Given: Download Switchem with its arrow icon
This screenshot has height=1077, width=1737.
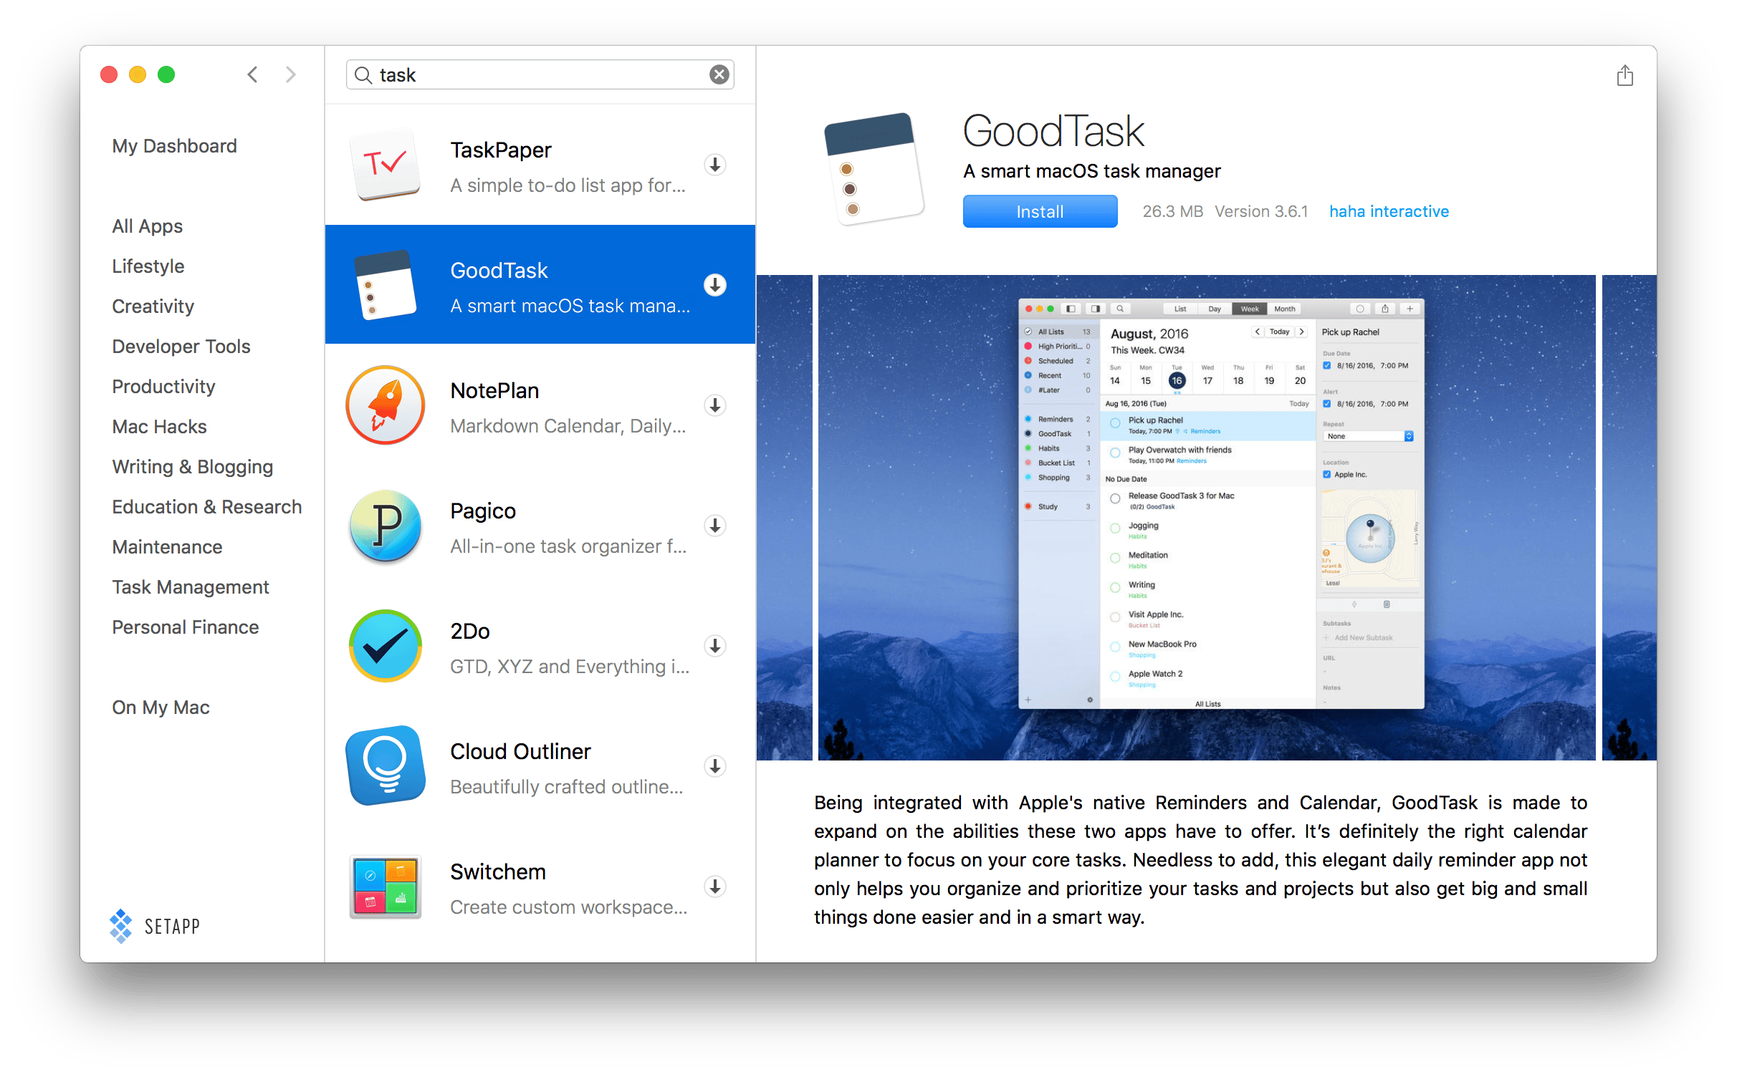Looking at the screenshot, I should [715, 887].
